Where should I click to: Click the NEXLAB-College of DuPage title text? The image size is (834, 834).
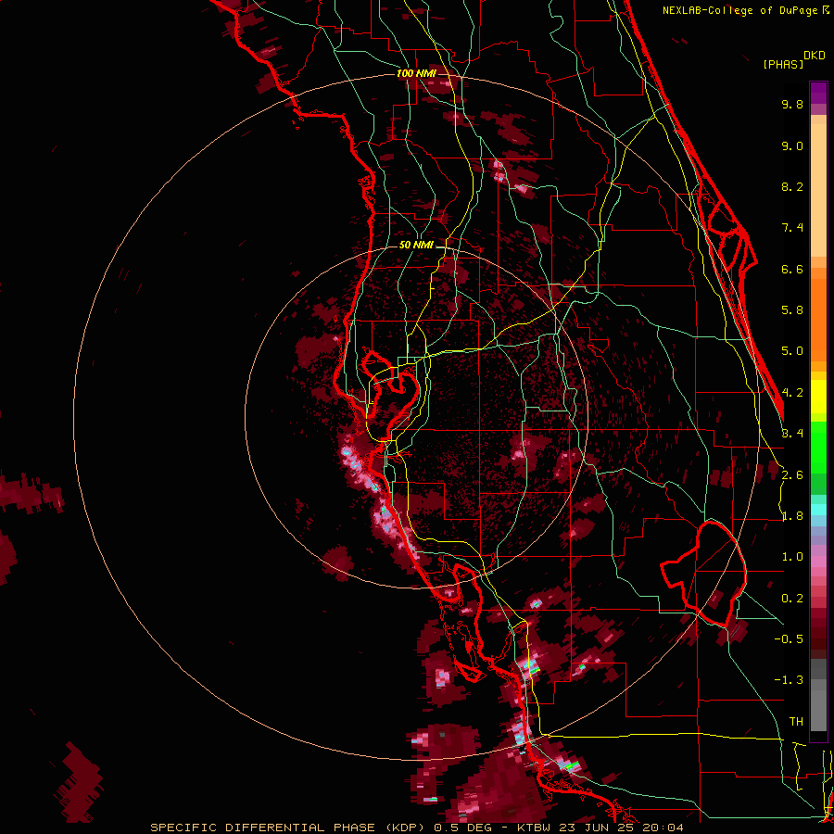coord(745,10)
